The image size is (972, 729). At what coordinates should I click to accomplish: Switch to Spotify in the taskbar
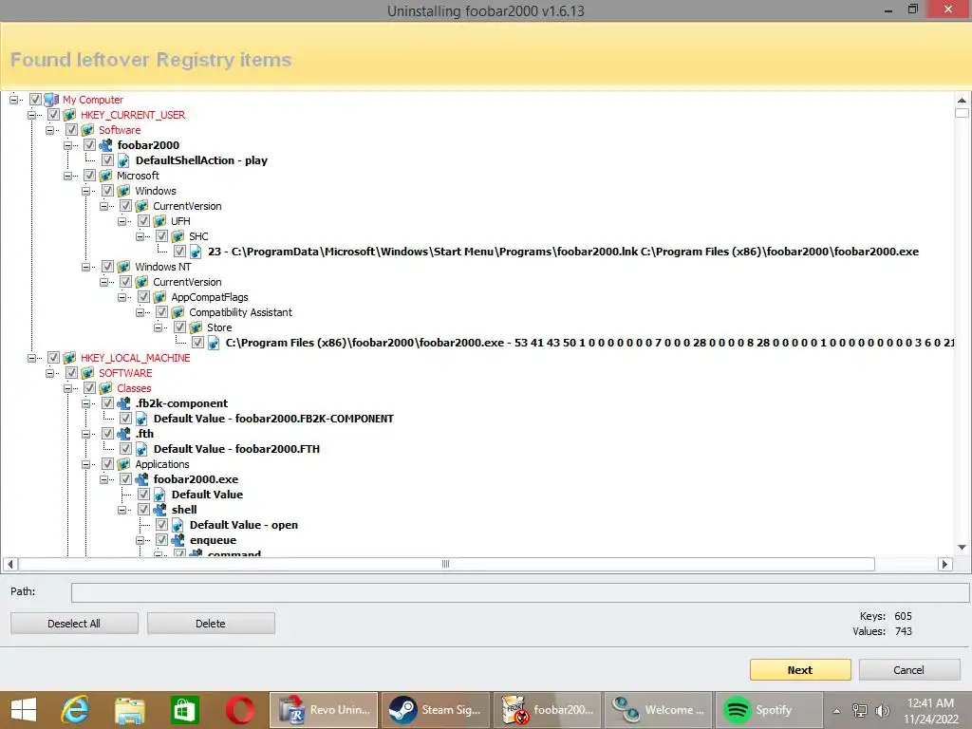click(x=769, y=710)
